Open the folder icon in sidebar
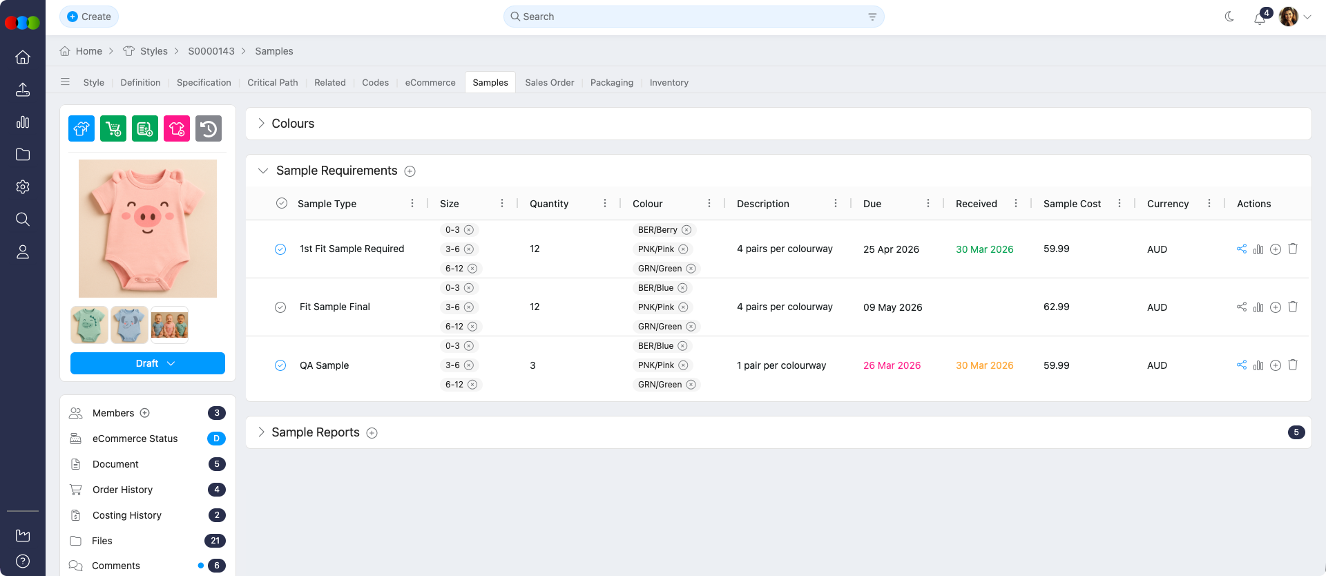The height and width of the screenshot is (576, 1326). (x=23, y=155)
